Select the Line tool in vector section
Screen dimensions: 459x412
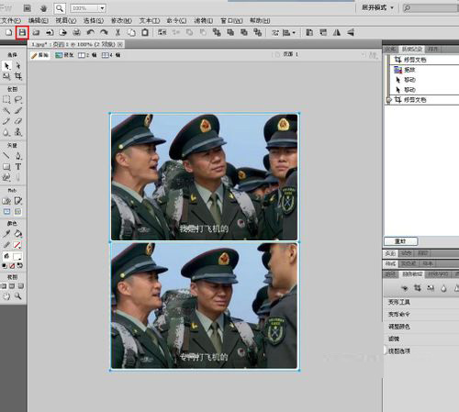(6, 156)
